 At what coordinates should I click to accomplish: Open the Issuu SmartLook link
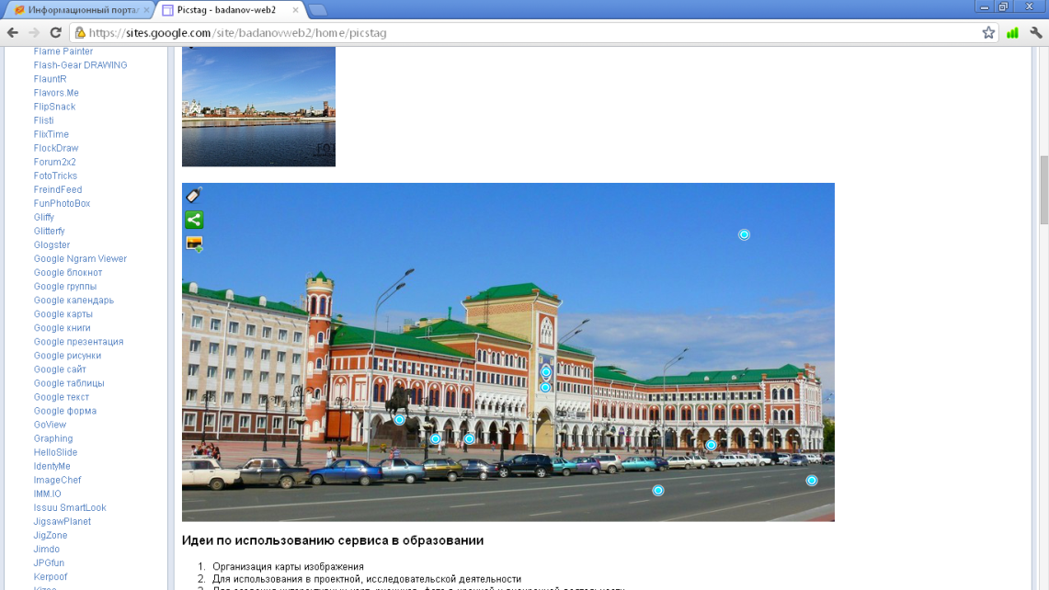[70, 507]
